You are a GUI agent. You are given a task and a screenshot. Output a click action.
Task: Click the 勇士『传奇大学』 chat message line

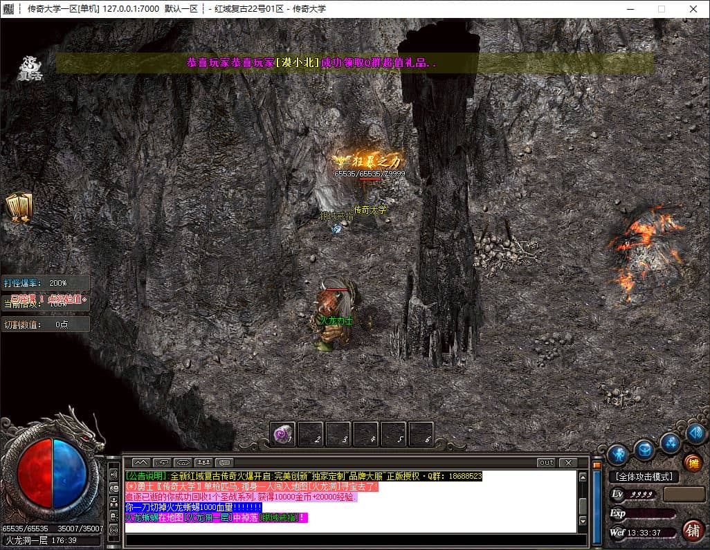(251, 486)
